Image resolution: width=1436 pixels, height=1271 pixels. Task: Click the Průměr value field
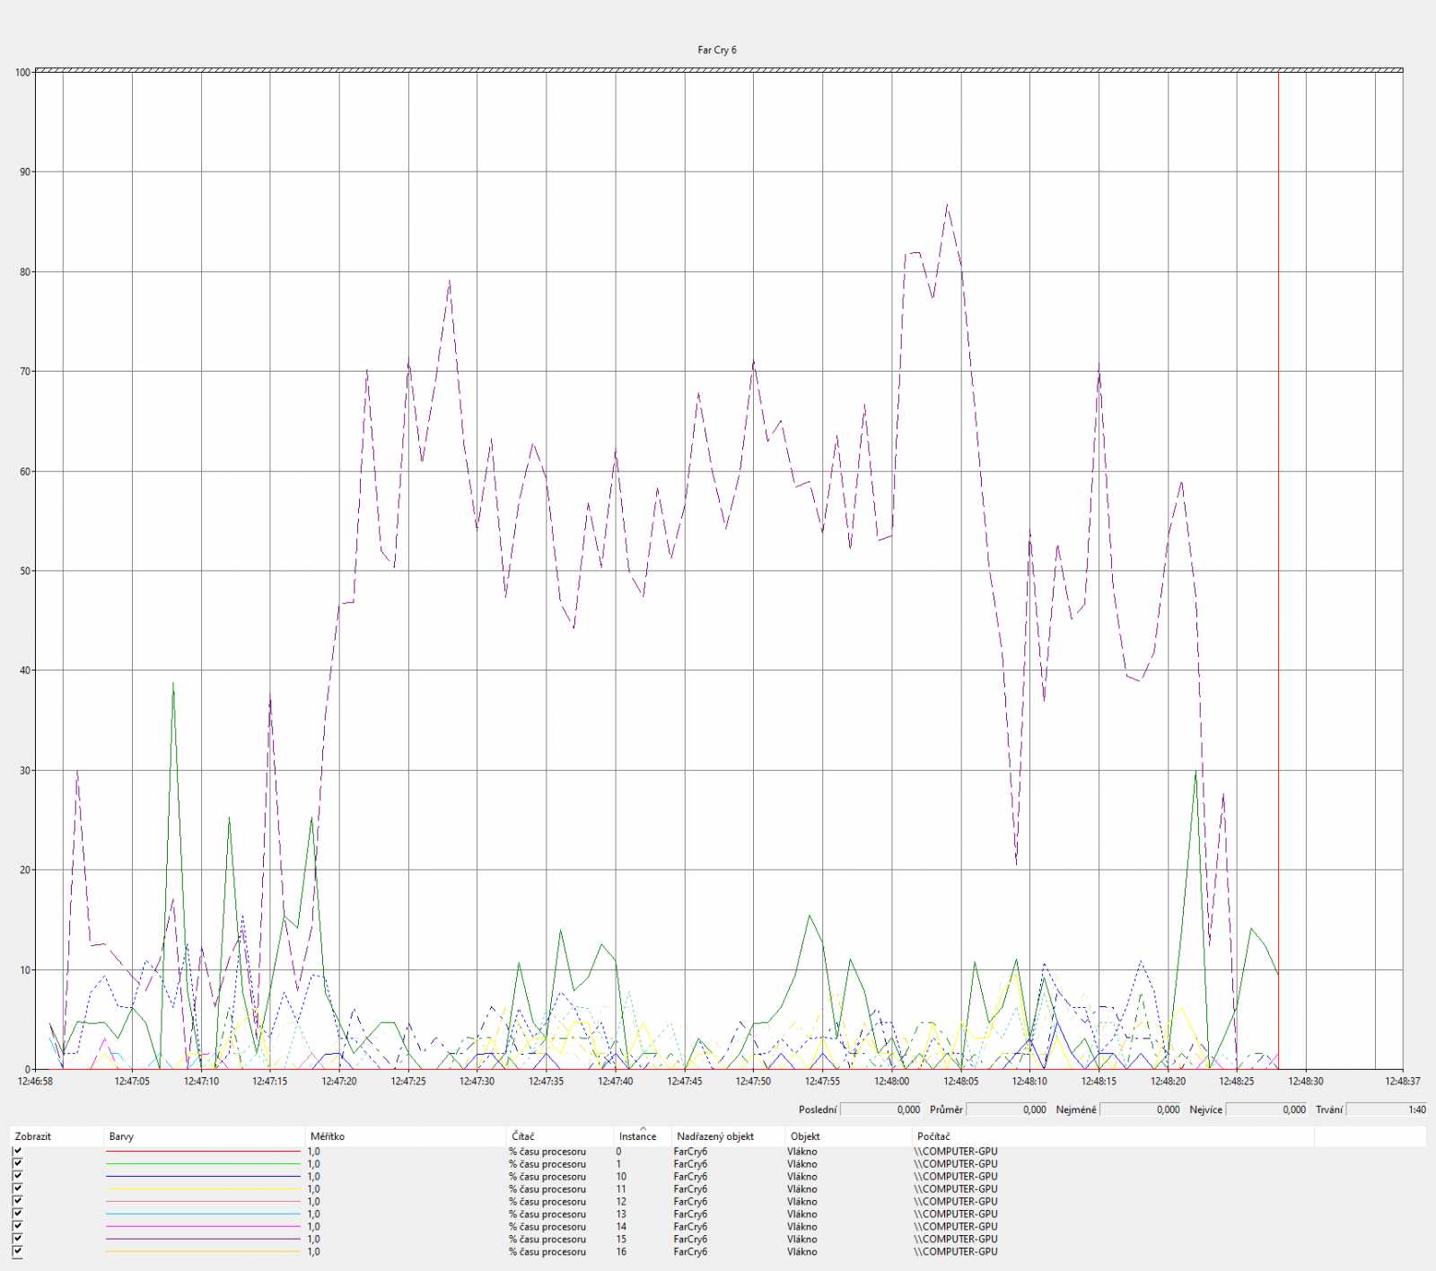[x=1006, y=1109]
